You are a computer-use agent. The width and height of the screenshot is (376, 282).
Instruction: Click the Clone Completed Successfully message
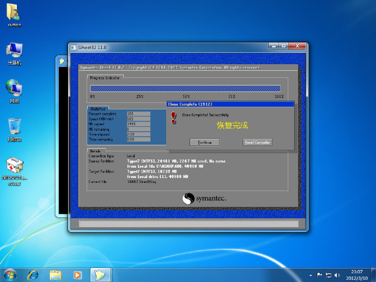pos(205,115)
